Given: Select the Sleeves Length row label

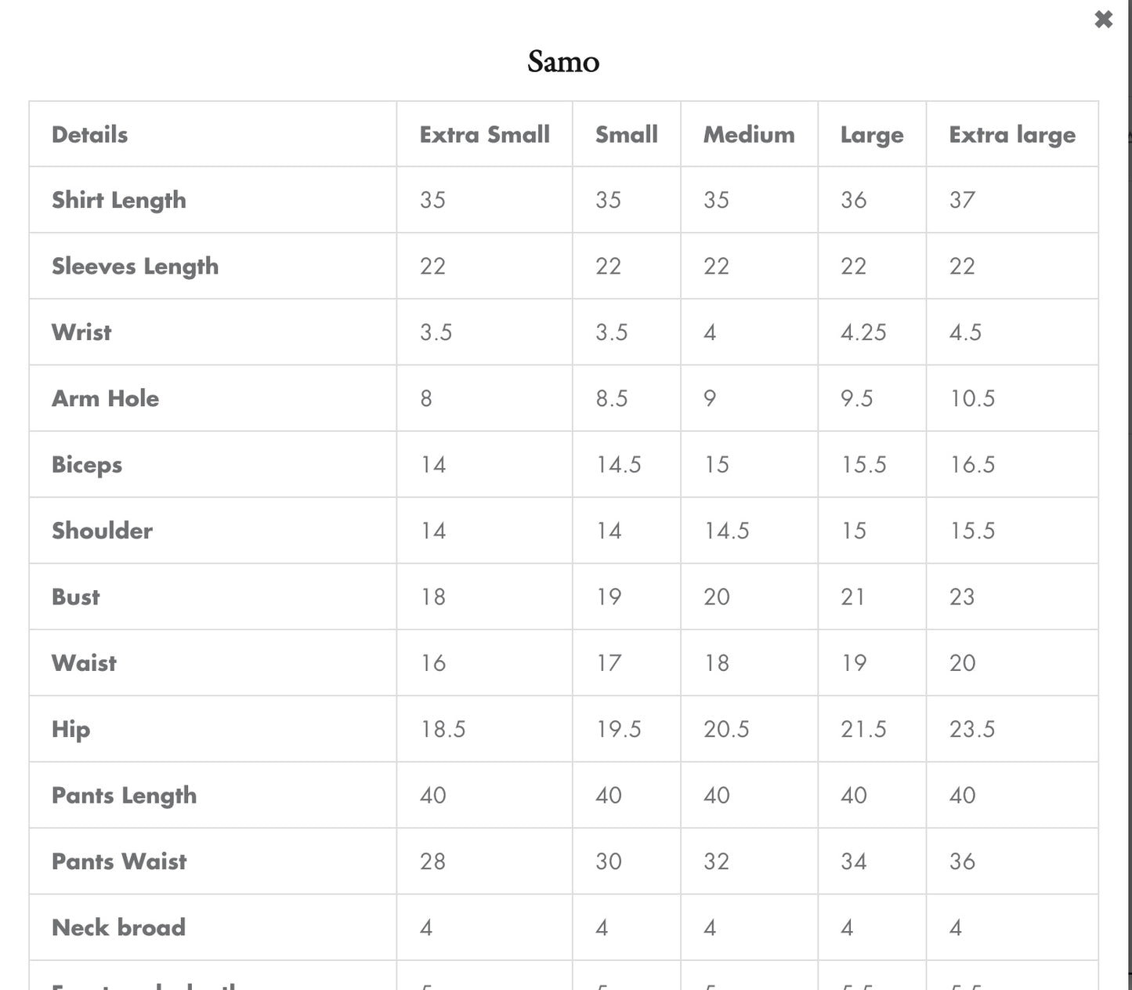Looking at the screenshot, I should pyautogui.click(x=135, y=267).
